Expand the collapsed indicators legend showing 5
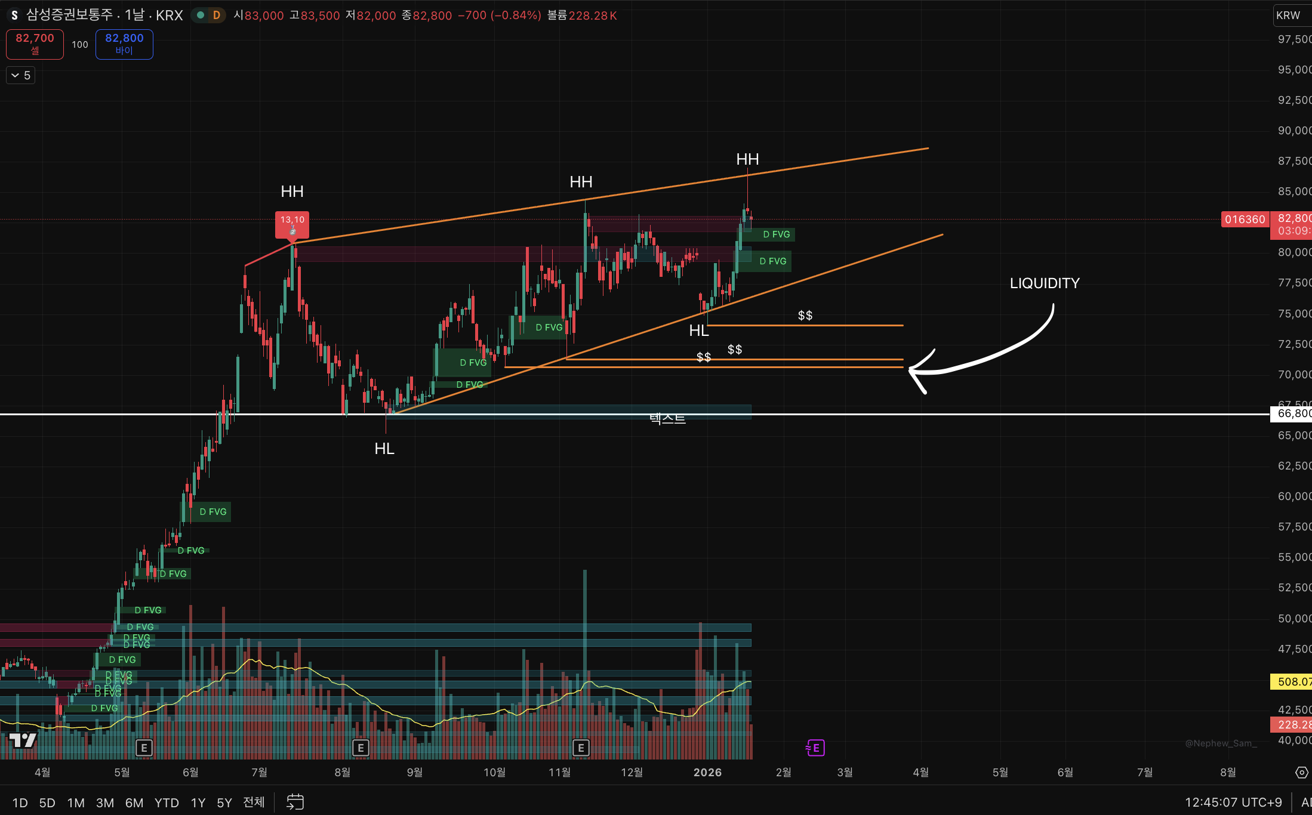Image resolution: width=1312 pixels, height=815 pixels. 21,75
